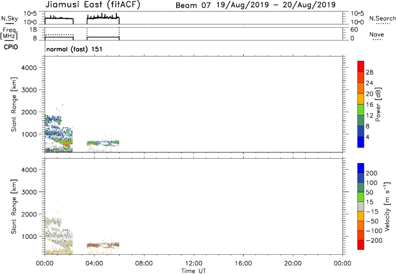
Task: Pick the power colorbar segment between 20 and 24
Action: [361, 88]
